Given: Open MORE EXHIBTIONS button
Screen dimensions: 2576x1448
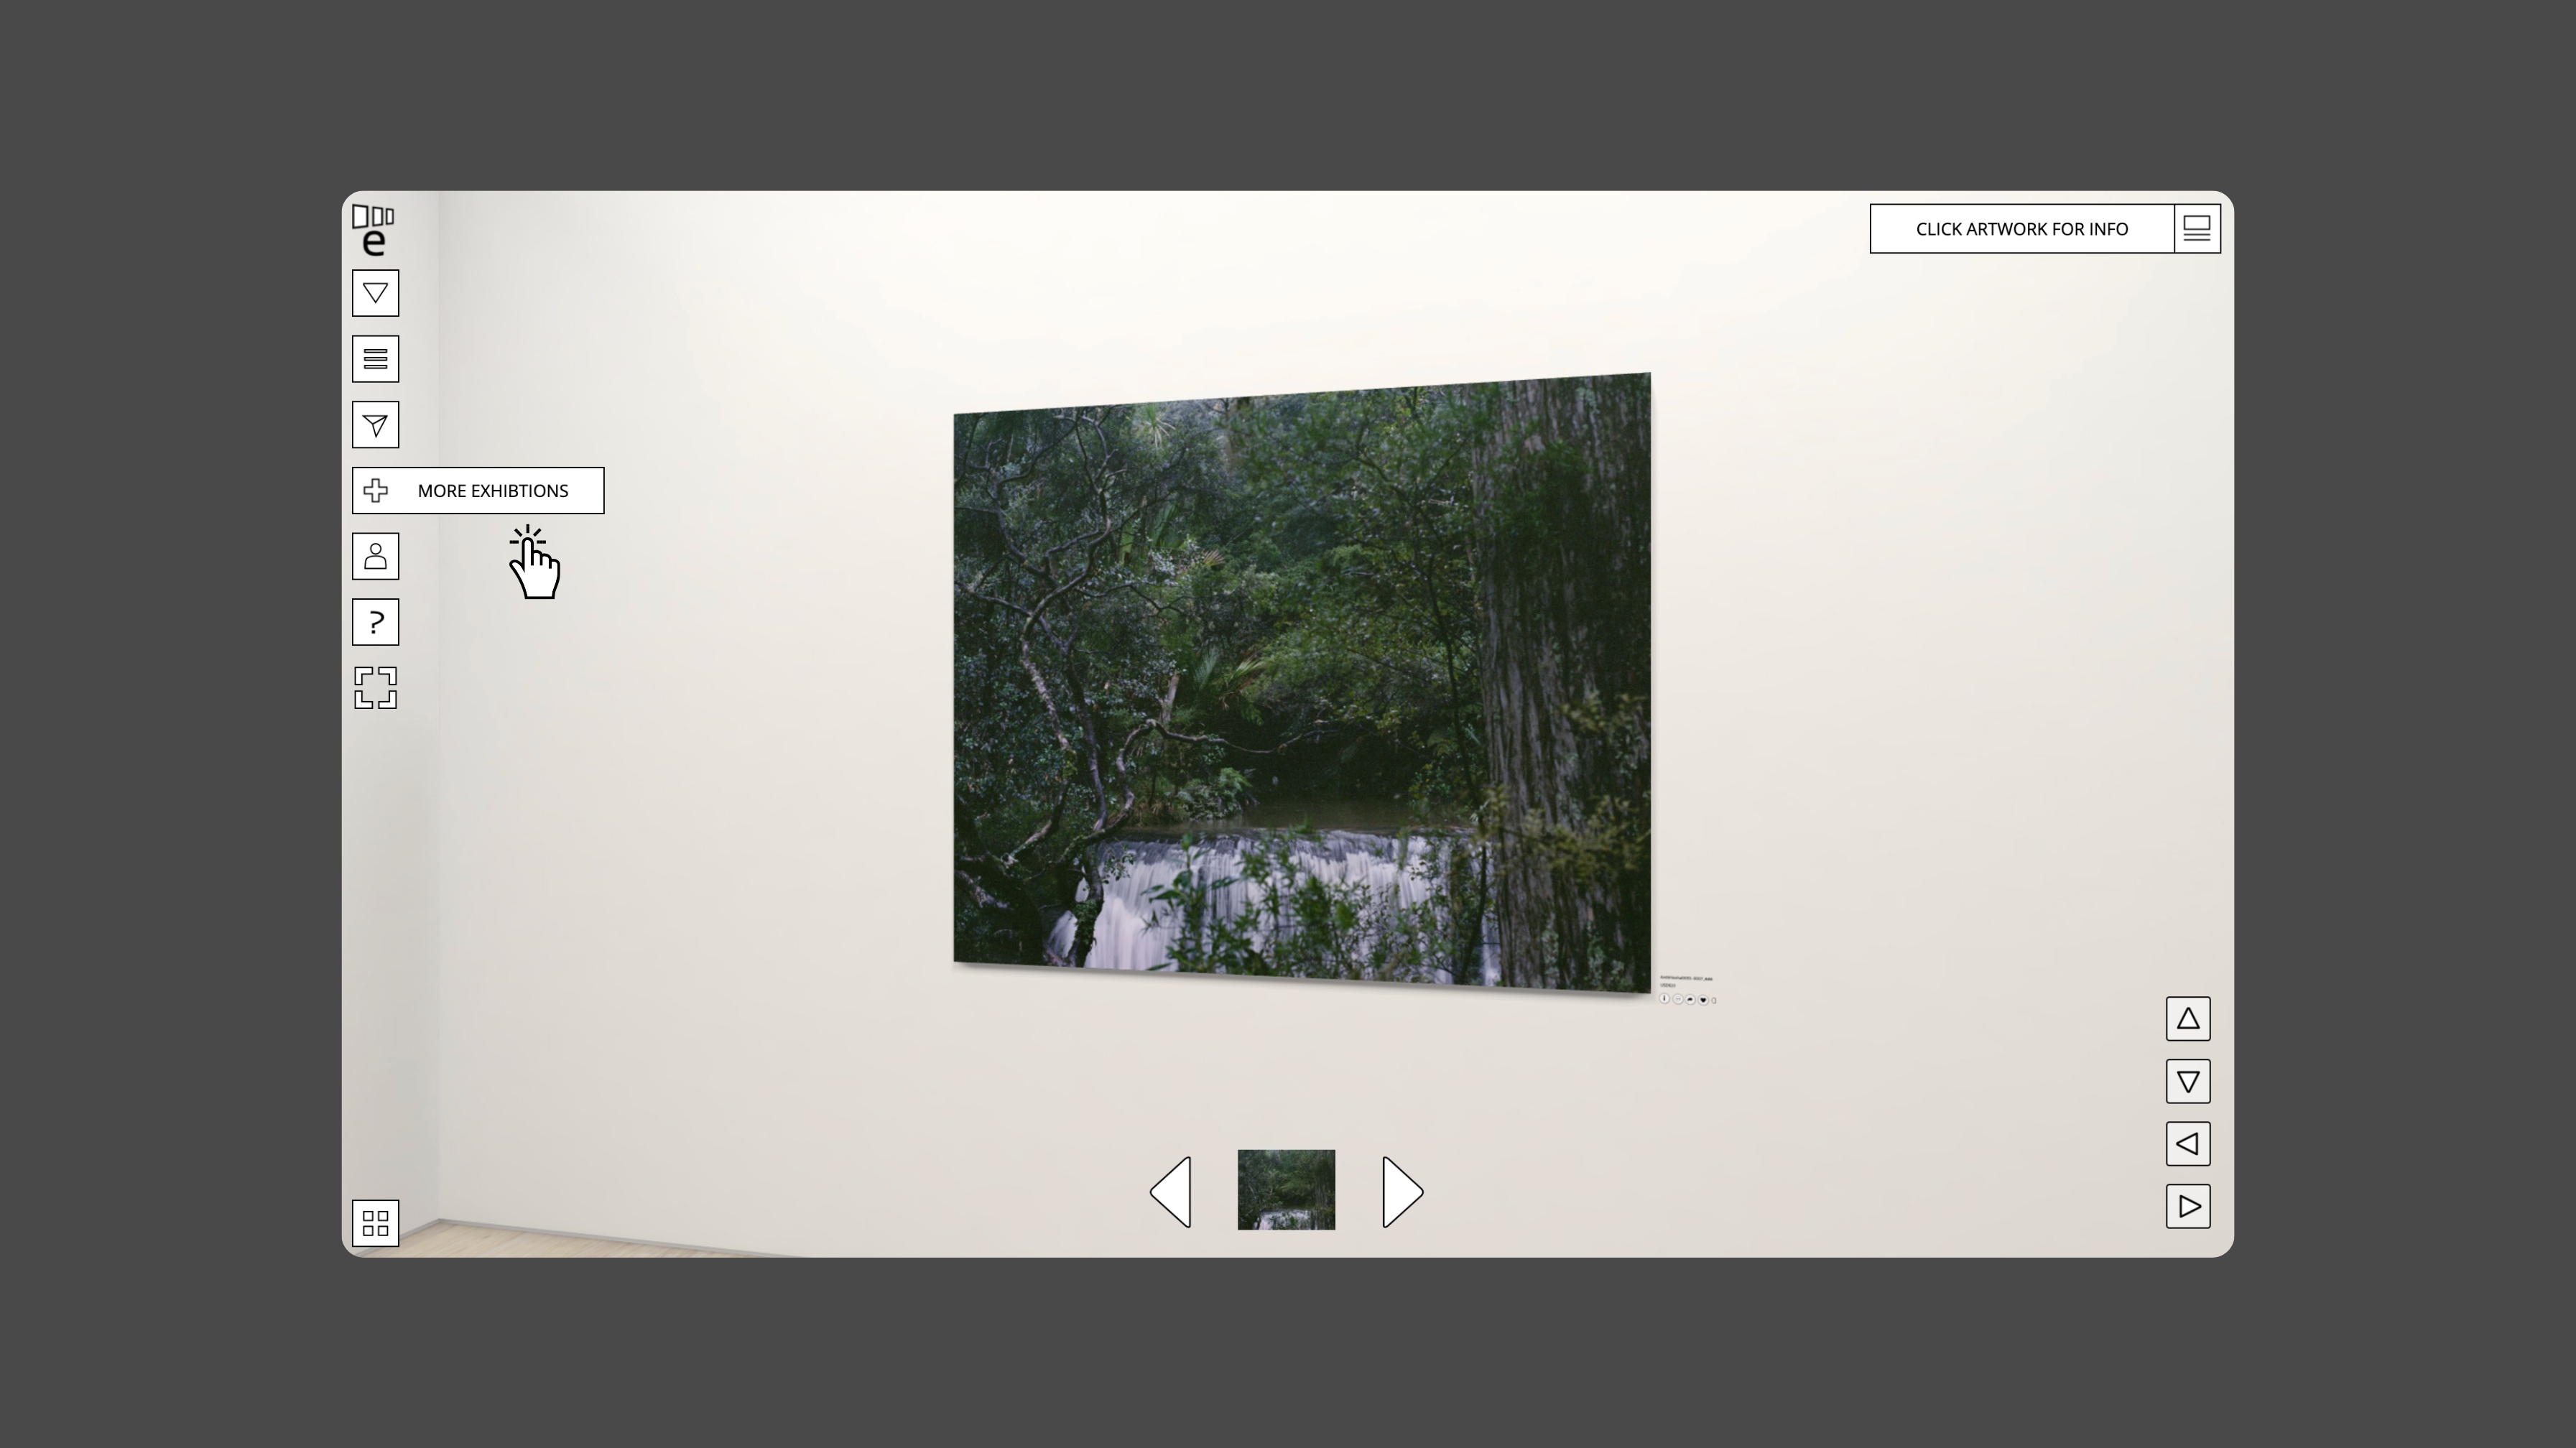Looking at the screenshot, I should click(x=478, y=491).
